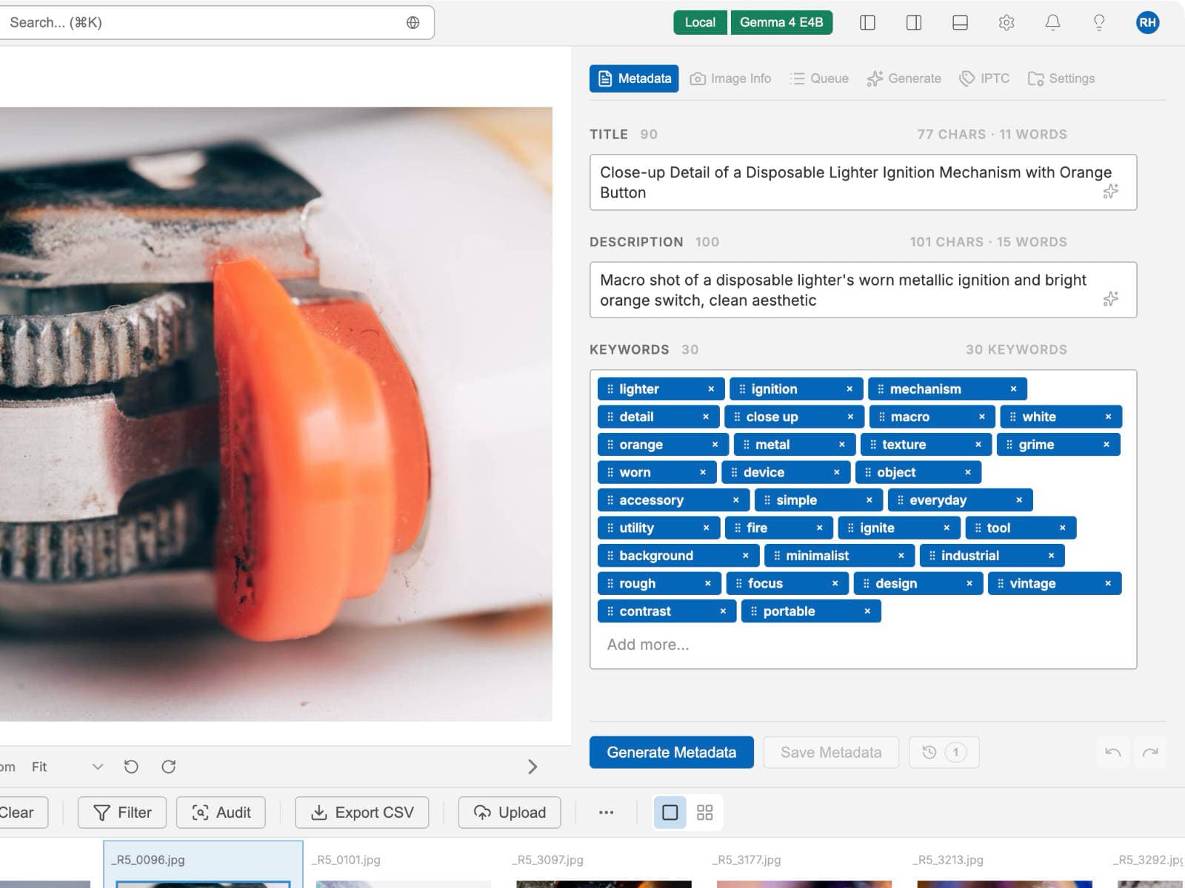The image size is (1185, 888).
Task: Toggle the right sidebar panel icon
Action: pos(914,22)
